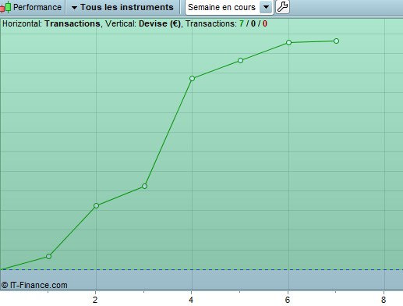
Task: Click the red losing transactions count 0
Action: (264, 23)
